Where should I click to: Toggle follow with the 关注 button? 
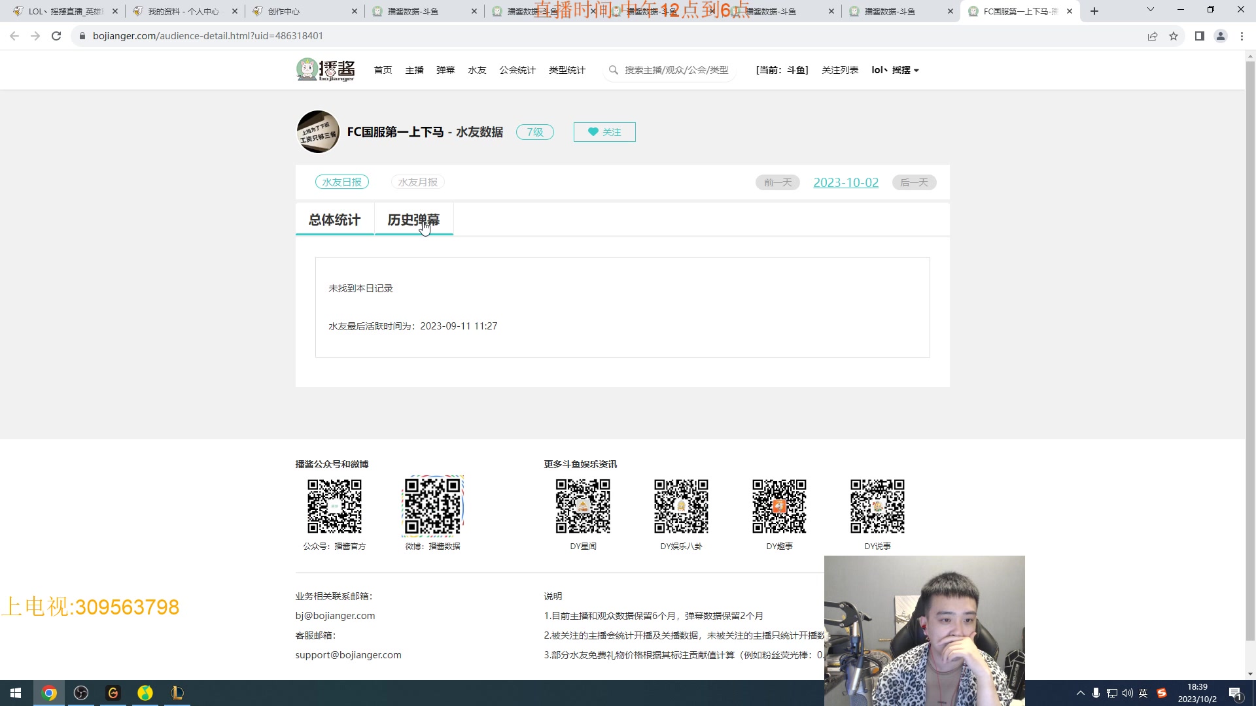point(604,131)
